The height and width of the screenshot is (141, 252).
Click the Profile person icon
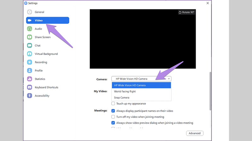coord(30,70)
